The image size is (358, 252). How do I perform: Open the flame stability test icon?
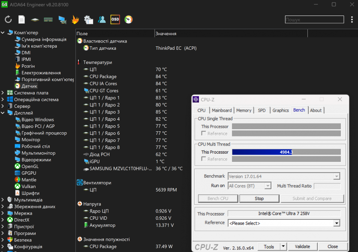tap(75, 19)
